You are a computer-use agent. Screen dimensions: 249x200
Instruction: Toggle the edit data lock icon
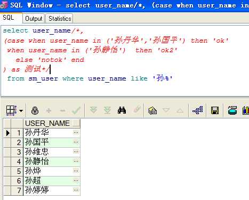click(x=35, y=110)
